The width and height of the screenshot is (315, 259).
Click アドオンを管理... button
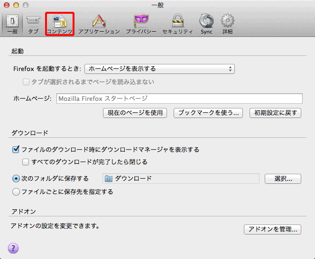[273, 229]
